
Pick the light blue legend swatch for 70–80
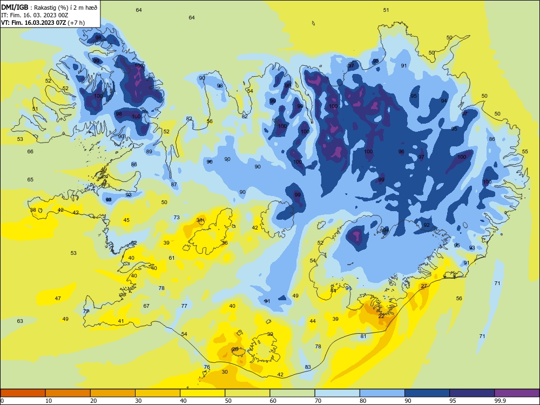pyautogui.click(x=337, y=393)
